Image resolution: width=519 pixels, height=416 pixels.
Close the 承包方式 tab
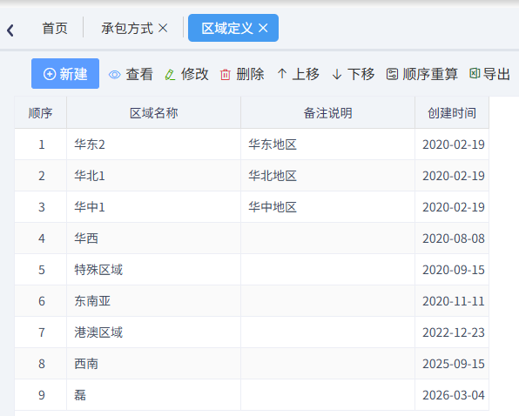point(163,28)
